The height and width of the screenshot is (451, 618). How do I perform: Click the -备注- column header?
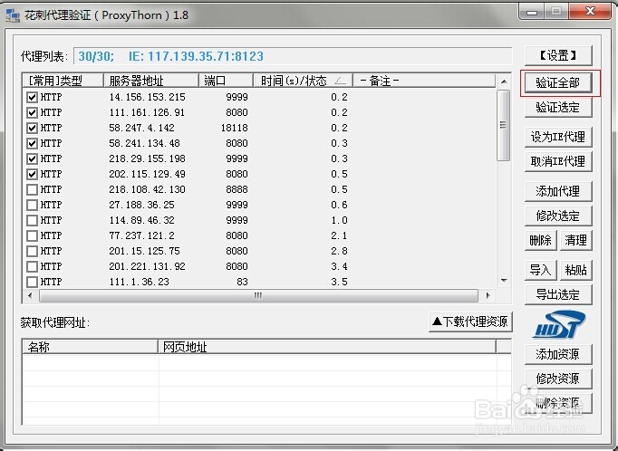[424, 81]
